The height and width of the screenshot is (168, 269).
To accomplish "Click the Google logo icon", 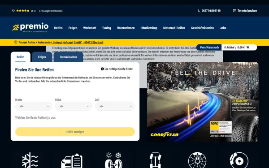I will point(13,10).
